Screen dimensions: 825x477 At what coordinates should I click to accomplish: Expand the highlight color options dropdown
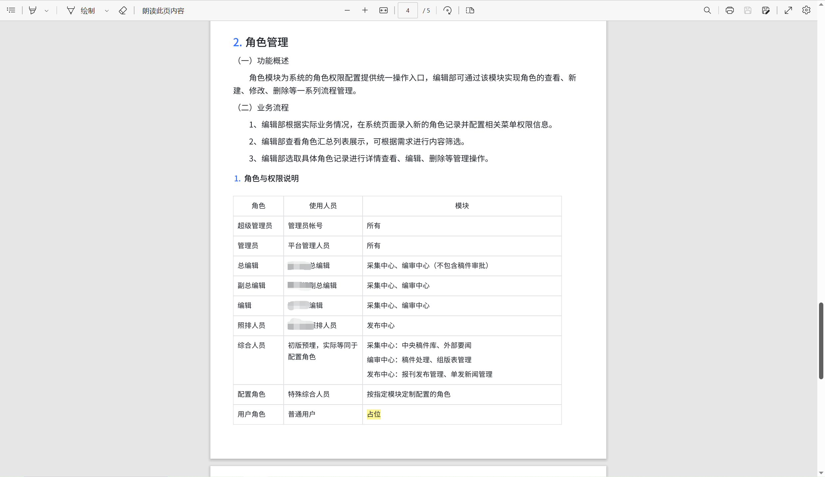point(47,11)
